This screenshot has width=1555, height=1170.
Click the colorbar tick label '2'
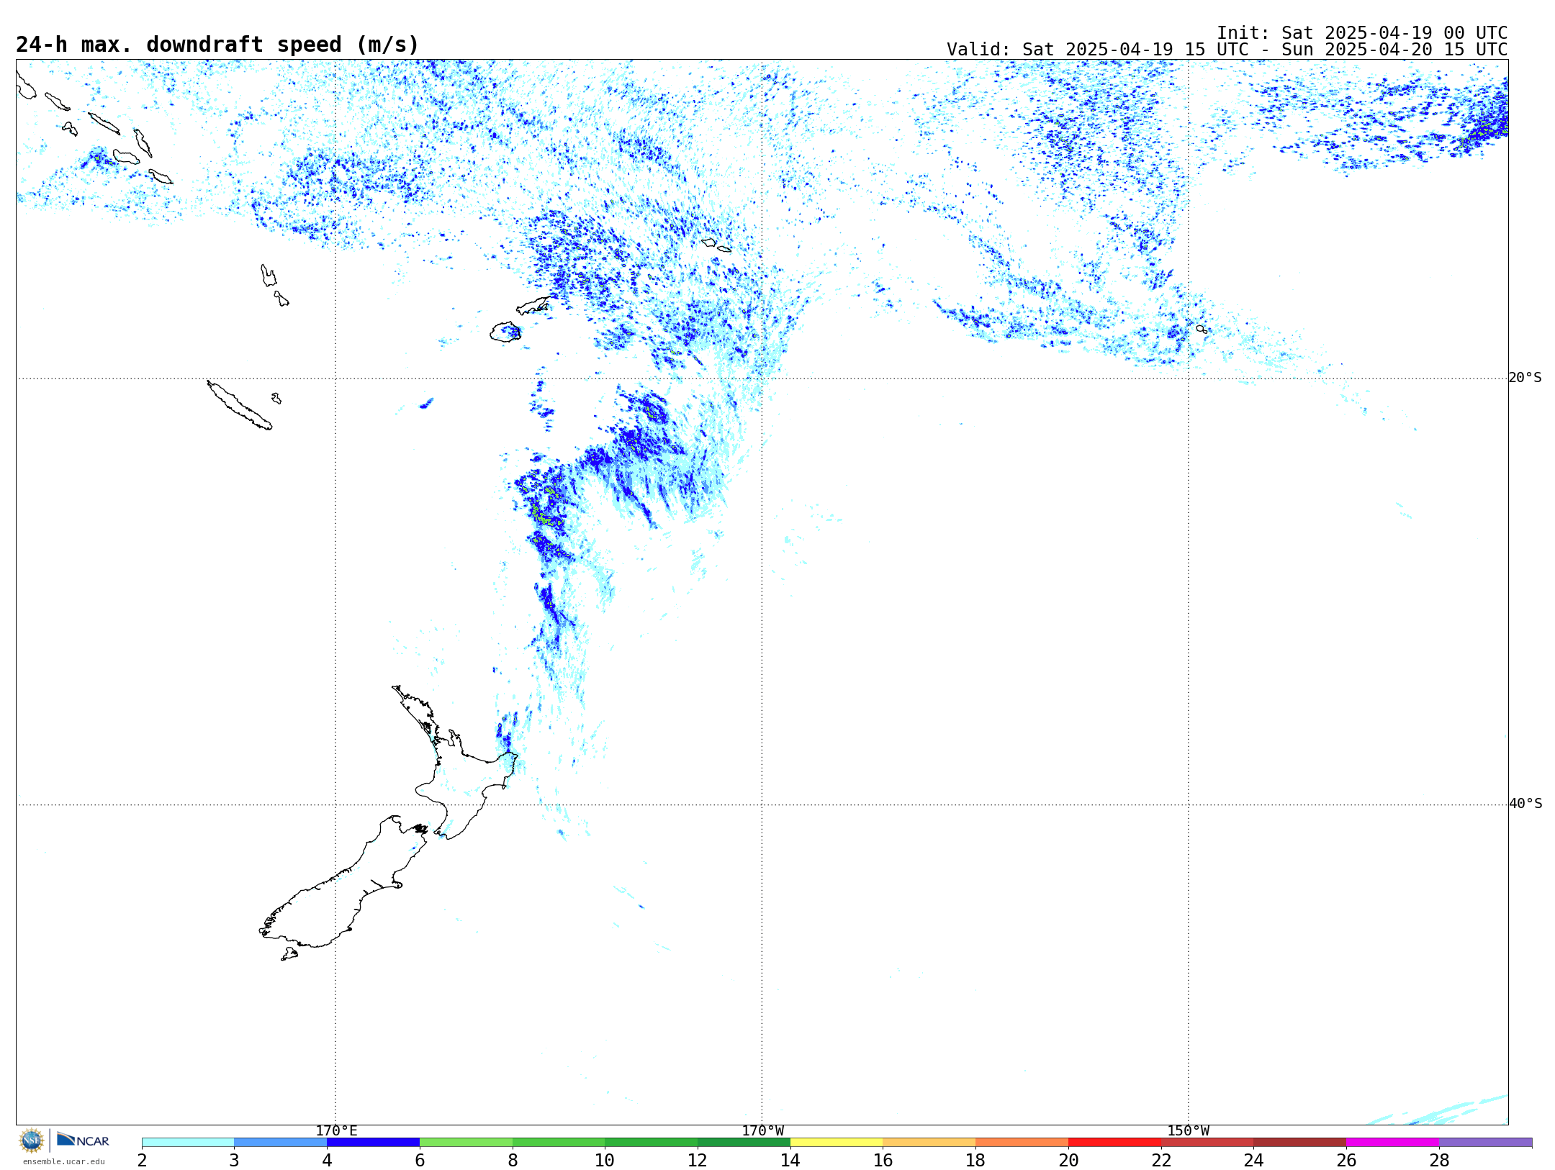coord(142,1161)
